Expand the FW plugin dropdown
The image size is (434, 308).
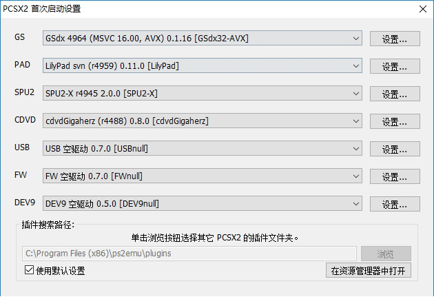click(x=202, y=176)
